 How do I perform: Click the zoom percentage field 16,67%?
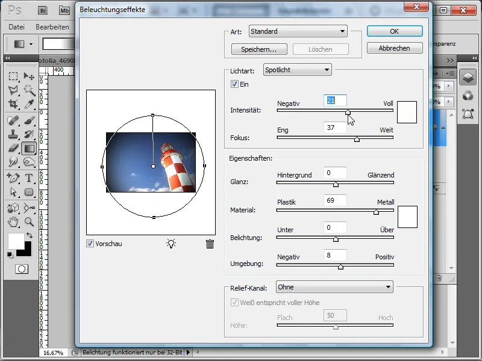[53, 353]
